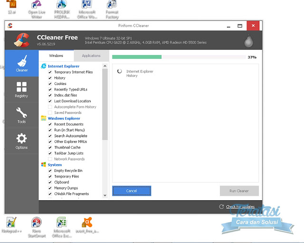Viewport: 304px width, 243px height.
Task: Open 12.ai desktop shortcut
Action: (x=12, y=8)
